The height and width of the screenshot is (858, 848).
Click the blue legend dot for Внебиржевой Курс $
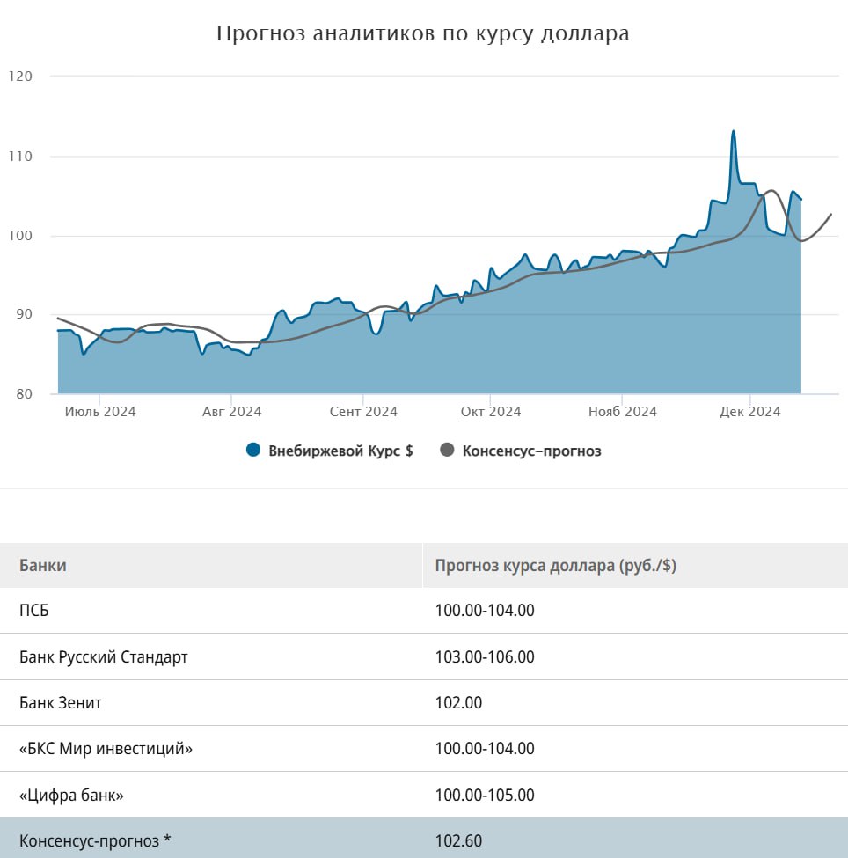point(254,451)
